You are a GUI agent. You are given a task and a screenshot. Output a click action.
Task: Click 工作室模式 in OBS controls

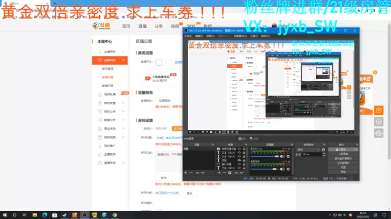click(x=343, y=163)
